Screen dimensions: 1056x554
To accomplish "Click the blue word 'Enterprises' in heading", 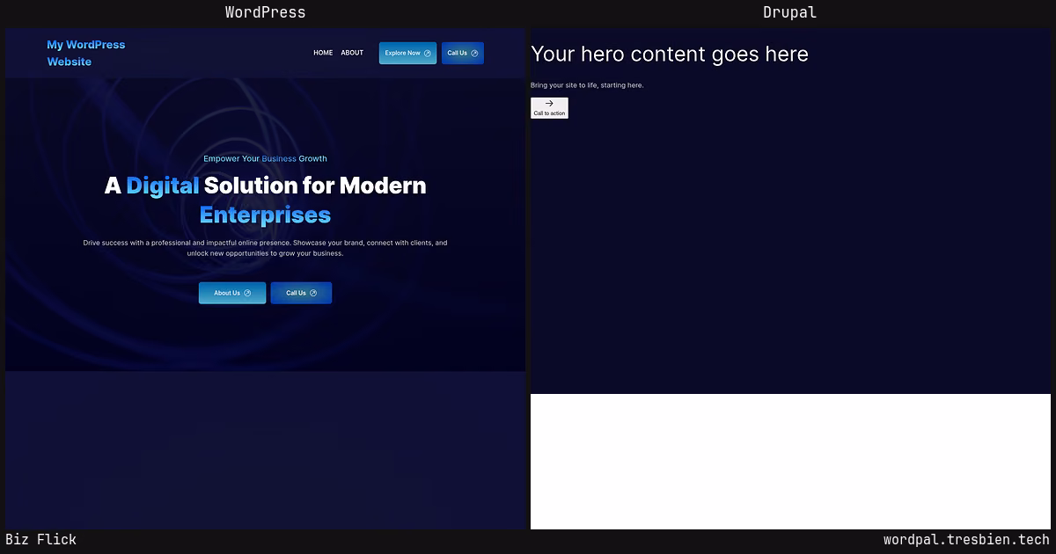I will [265, 215].
